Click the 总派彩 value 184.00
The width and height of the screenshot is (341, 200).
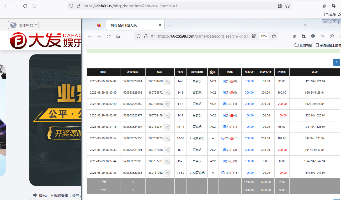[282, 139]
